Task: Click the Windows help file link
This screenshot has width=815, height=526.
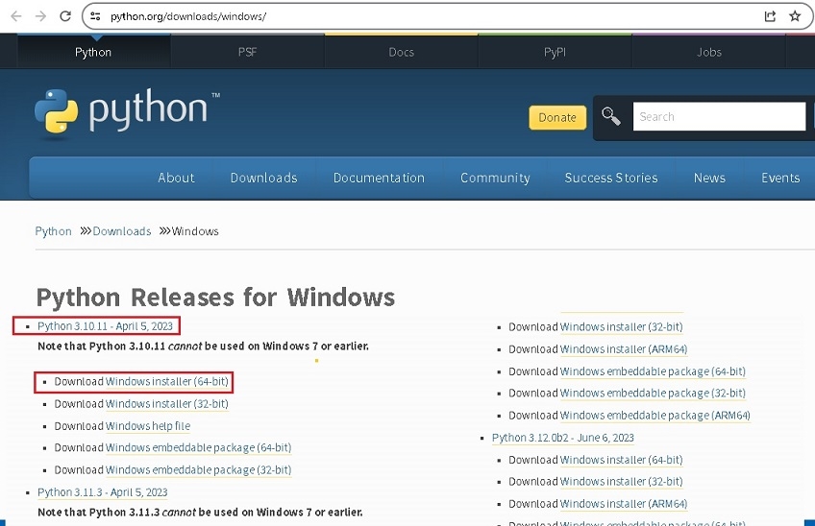Action: 148,426
